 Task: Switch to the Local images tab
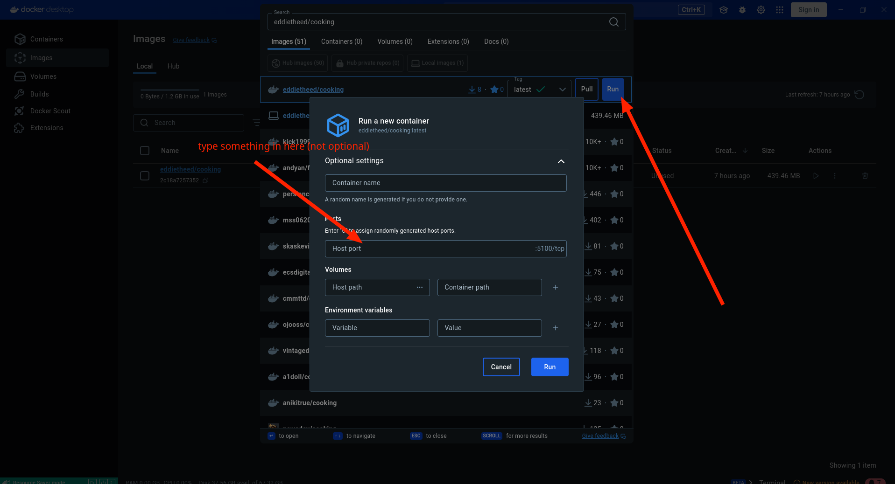click(x=145, y=66)
